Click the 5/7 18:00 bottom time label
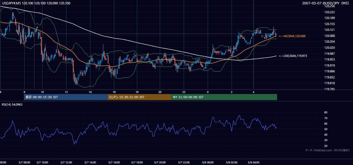Viewport: 353px width, 165px height. tap(137, 163)
